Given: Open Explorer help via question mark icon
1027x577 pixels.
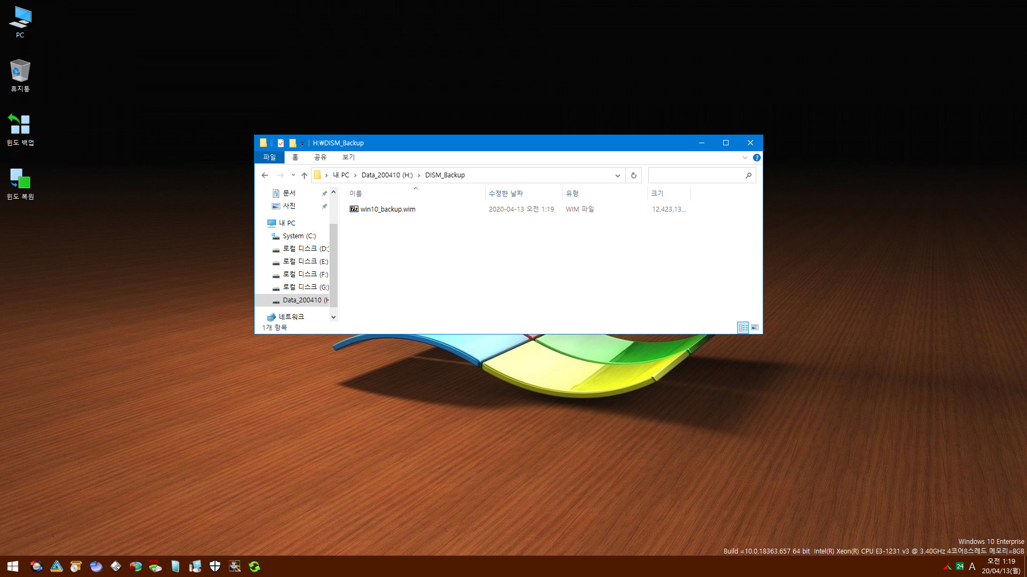Looking at the screenshot, I should 757,158.
